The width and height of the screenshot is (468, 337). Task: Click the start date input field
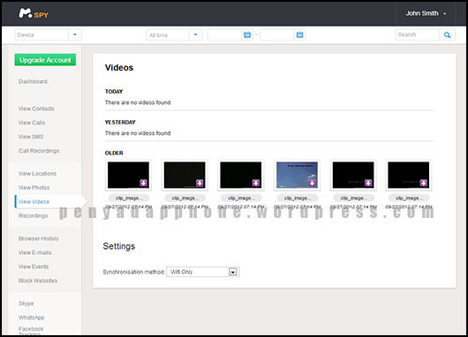point(225,35)
